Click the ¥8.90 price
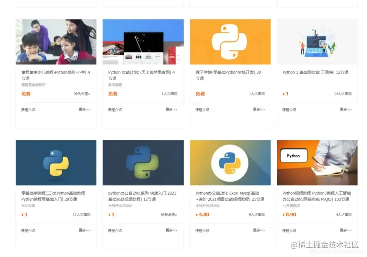Viewport: 367px width, 257px height. [289, 215]
